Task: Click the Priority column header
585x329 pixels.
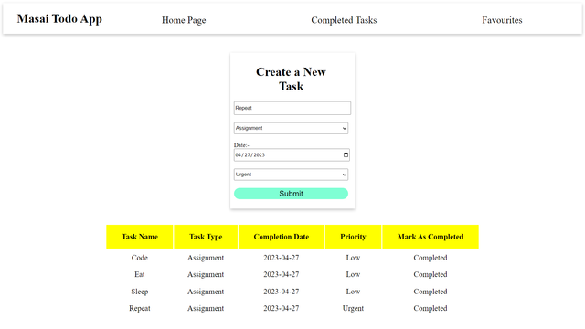Action: 353,237
